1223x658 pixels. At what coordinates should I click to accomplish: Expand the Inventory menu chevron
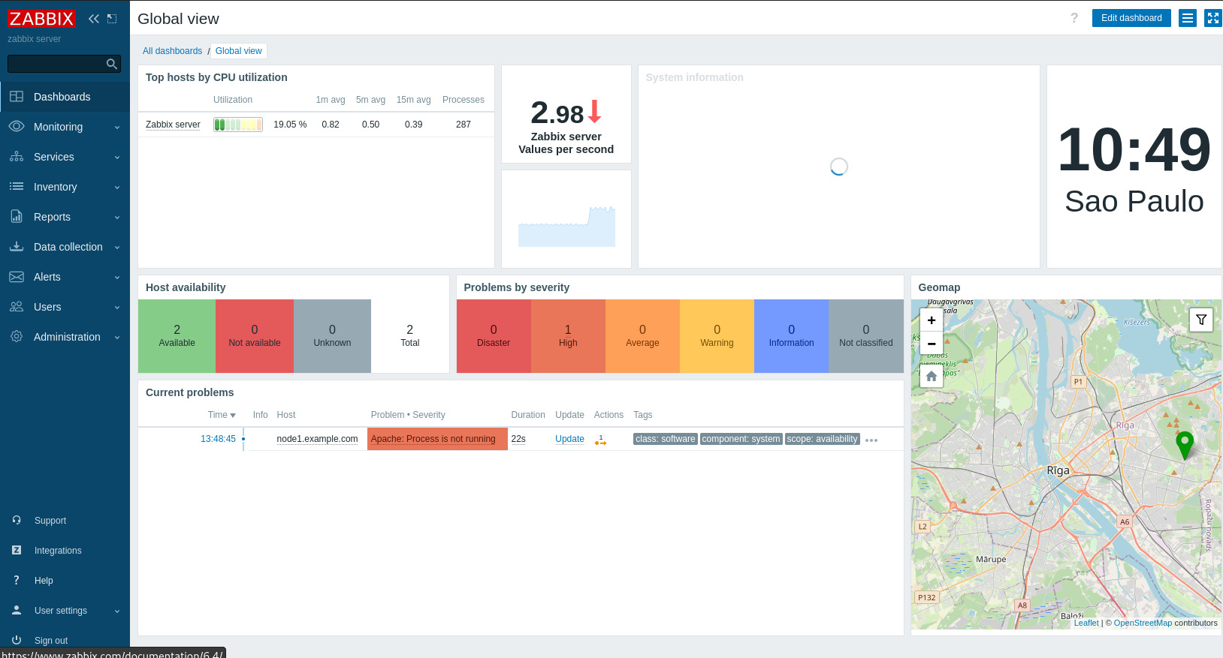click(117, 188)
